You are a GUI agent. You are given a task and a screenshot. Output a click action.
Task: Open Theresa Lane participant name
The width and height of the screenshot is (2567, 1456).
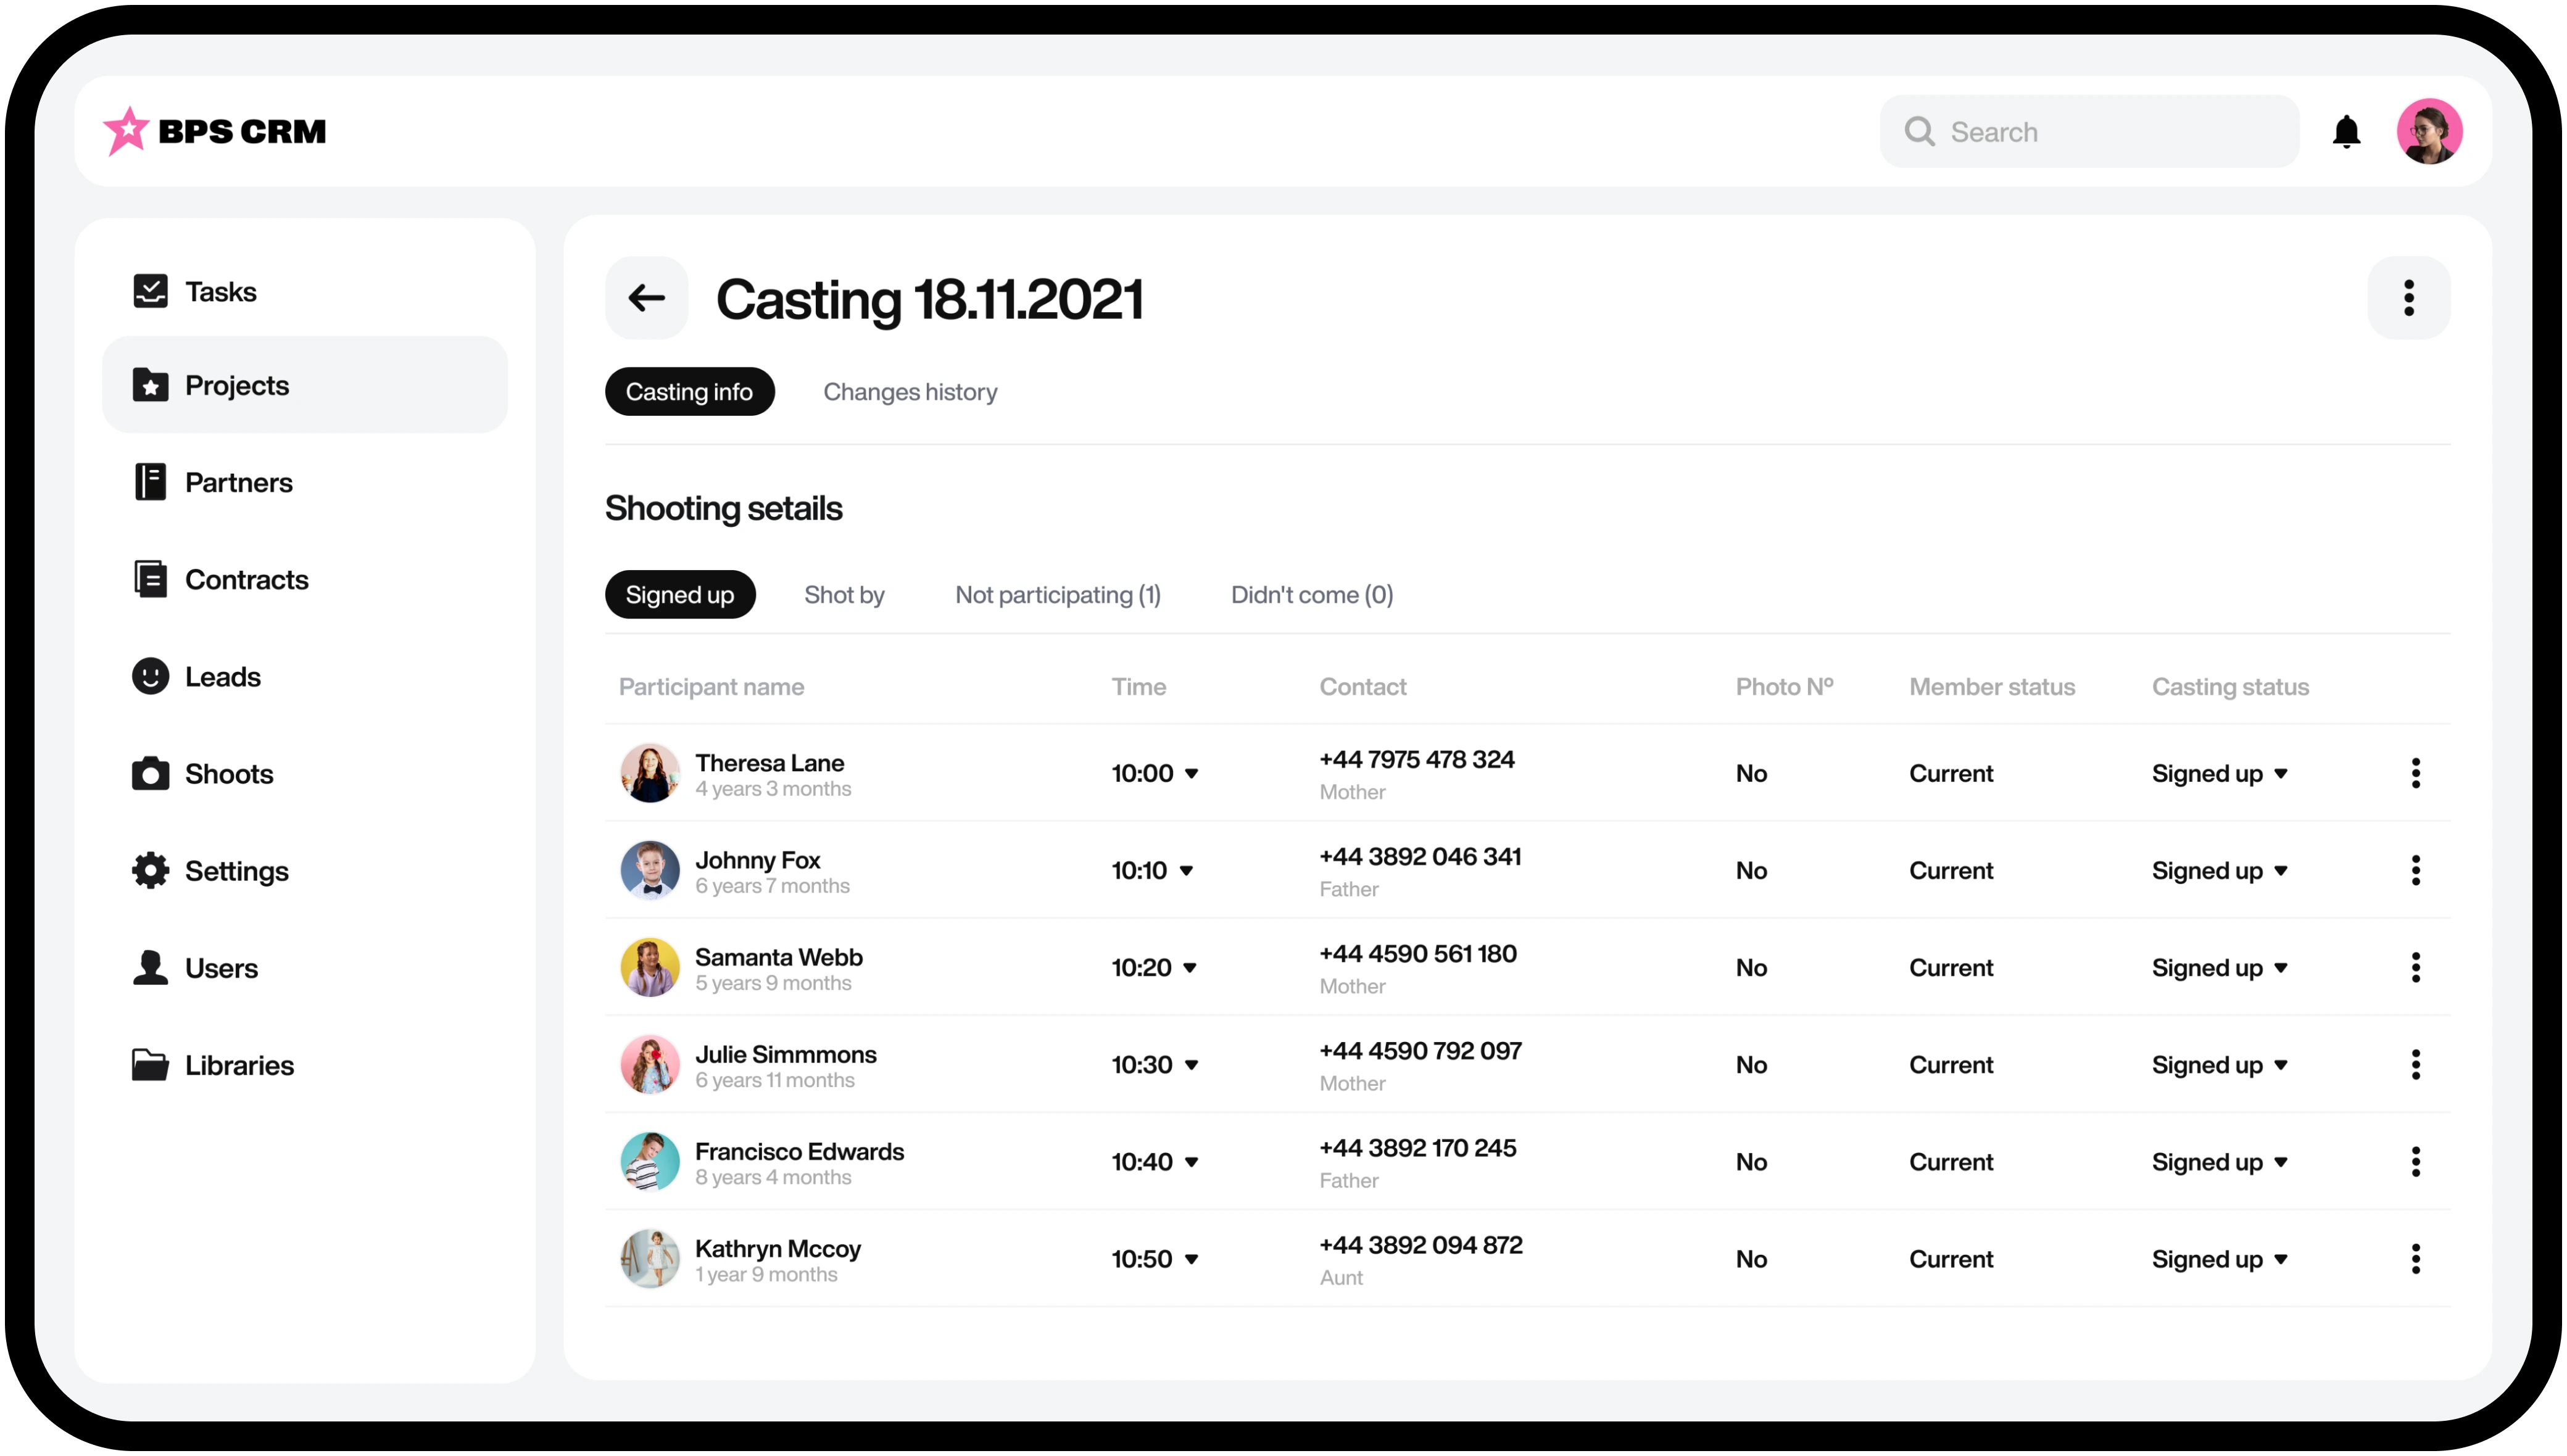click(x=769, y=762)
